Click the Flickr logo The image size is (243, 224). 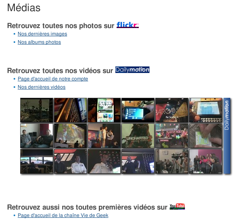pyautogui.click(x=128, y=25)
